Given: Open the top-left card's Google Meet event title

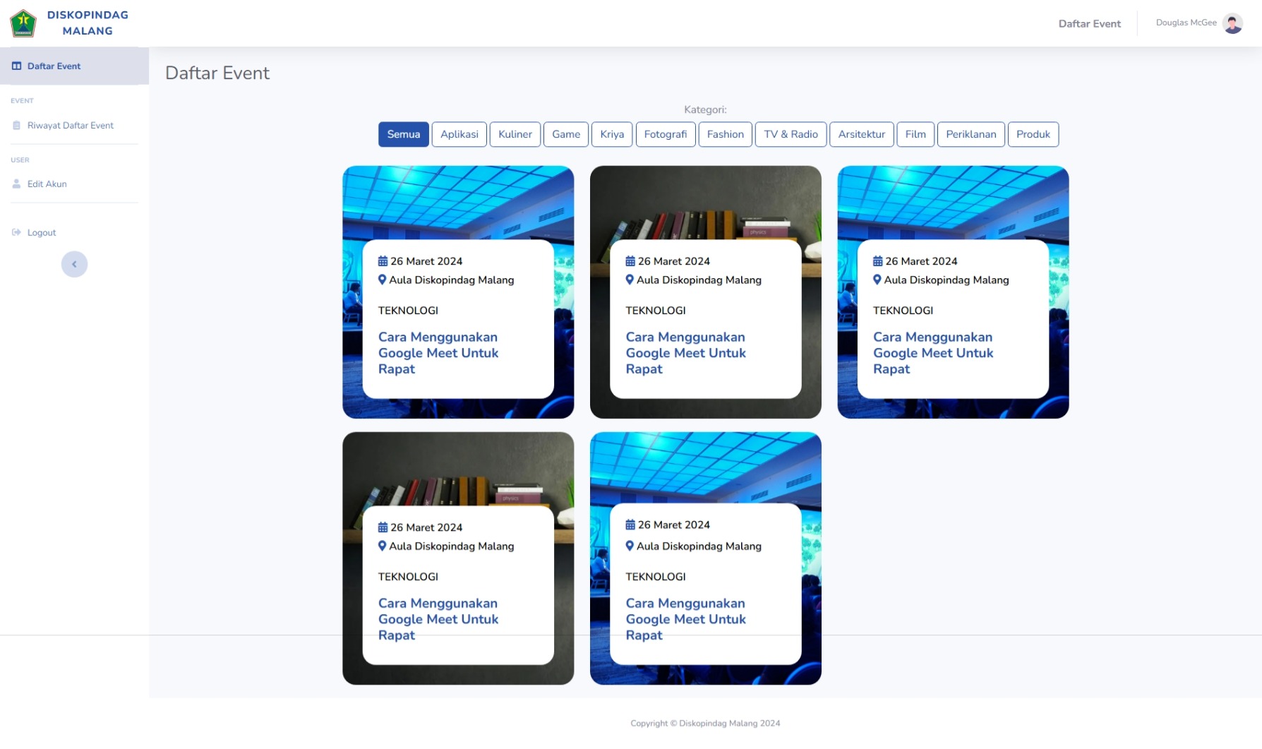Looking at the screenshot, I should pos(438,353).
